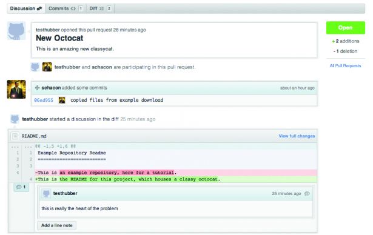Click the README.md file icon
Image resolution: width=373 pixels, height=235 pixels.
(15, 136)
